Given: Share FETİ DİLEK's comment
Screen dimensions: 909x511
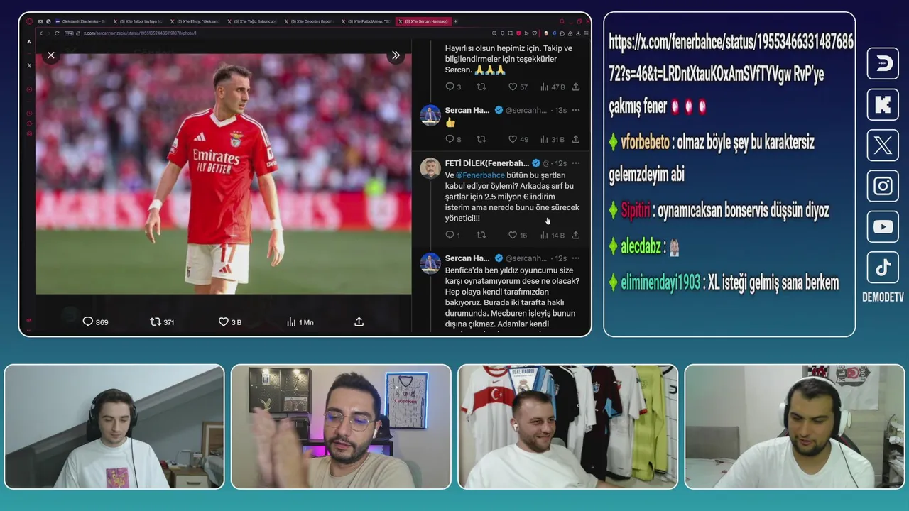Looking at the screenshot, I should tap(575, 235).
